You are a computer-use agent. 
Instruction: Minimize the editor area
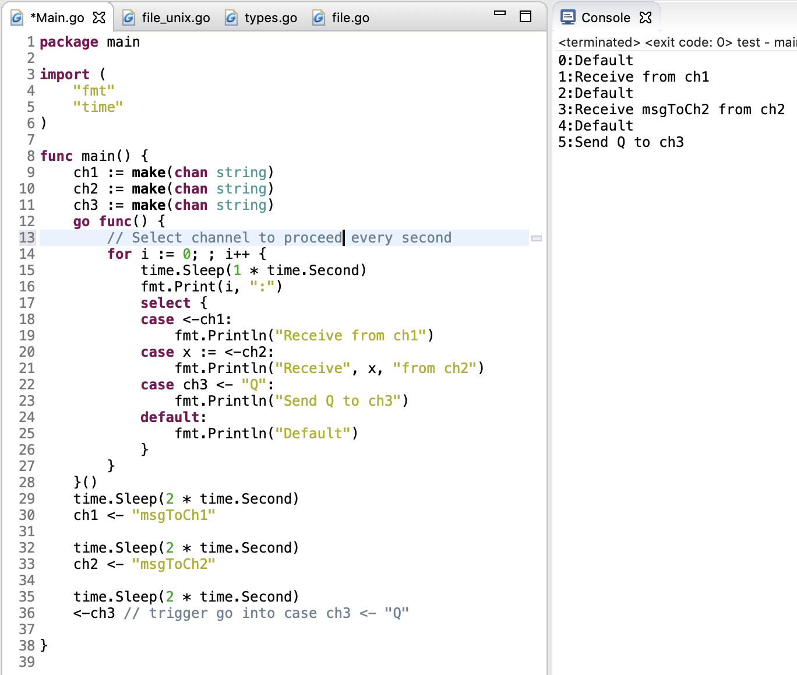point(500,13)
